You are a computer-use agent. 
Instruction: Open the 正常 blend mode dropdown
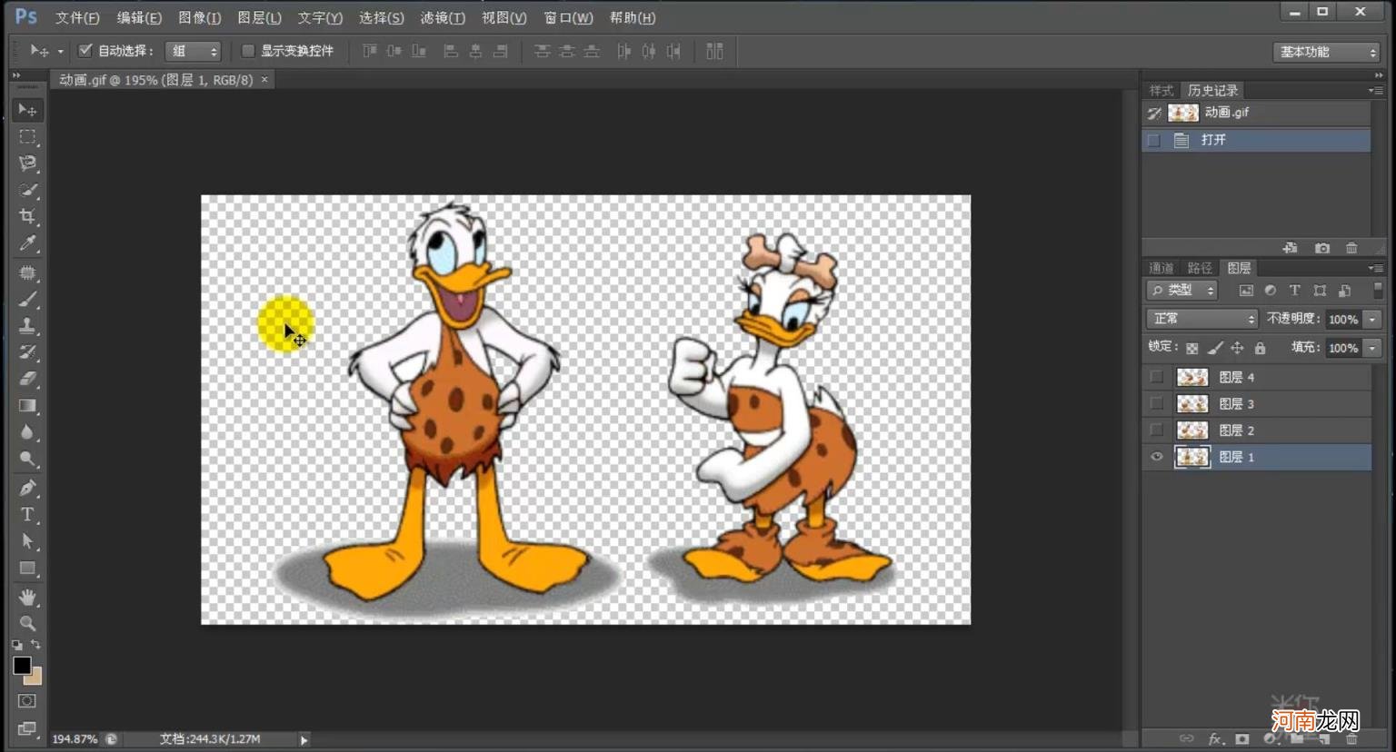pos(1202,319)
